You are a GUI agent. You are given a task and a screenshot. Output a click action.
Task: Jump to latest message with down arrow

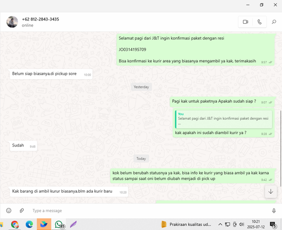click(271, 192)
